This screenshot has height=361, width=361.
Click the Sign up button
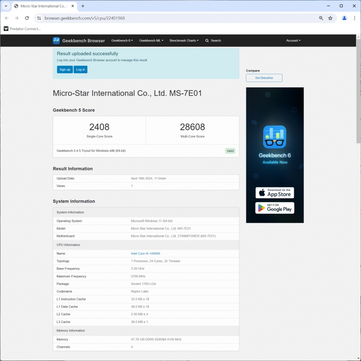click(65, 70)
